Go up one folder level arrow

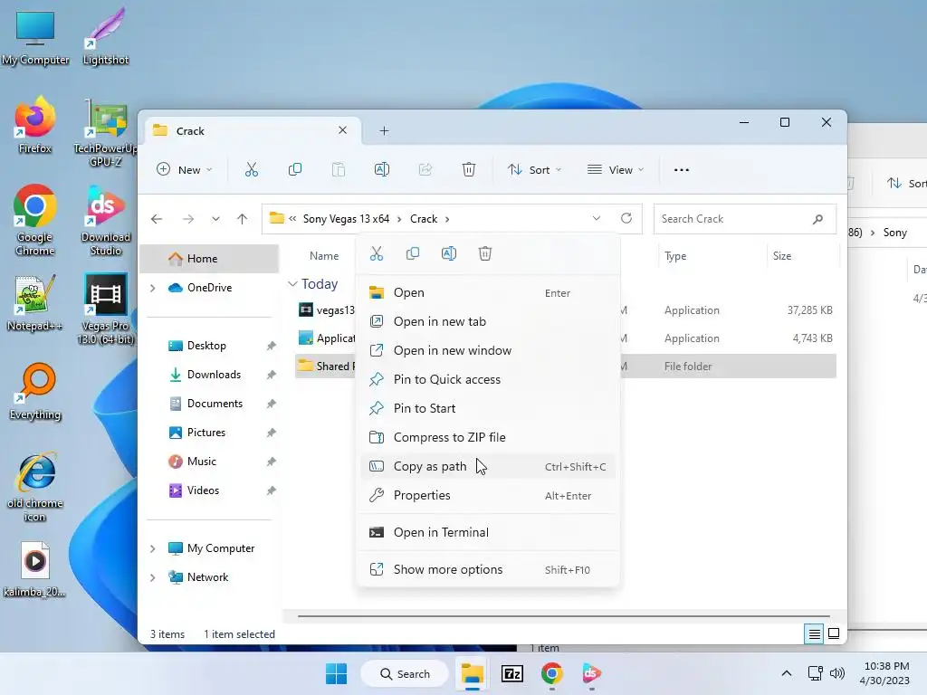coord(242,219)
